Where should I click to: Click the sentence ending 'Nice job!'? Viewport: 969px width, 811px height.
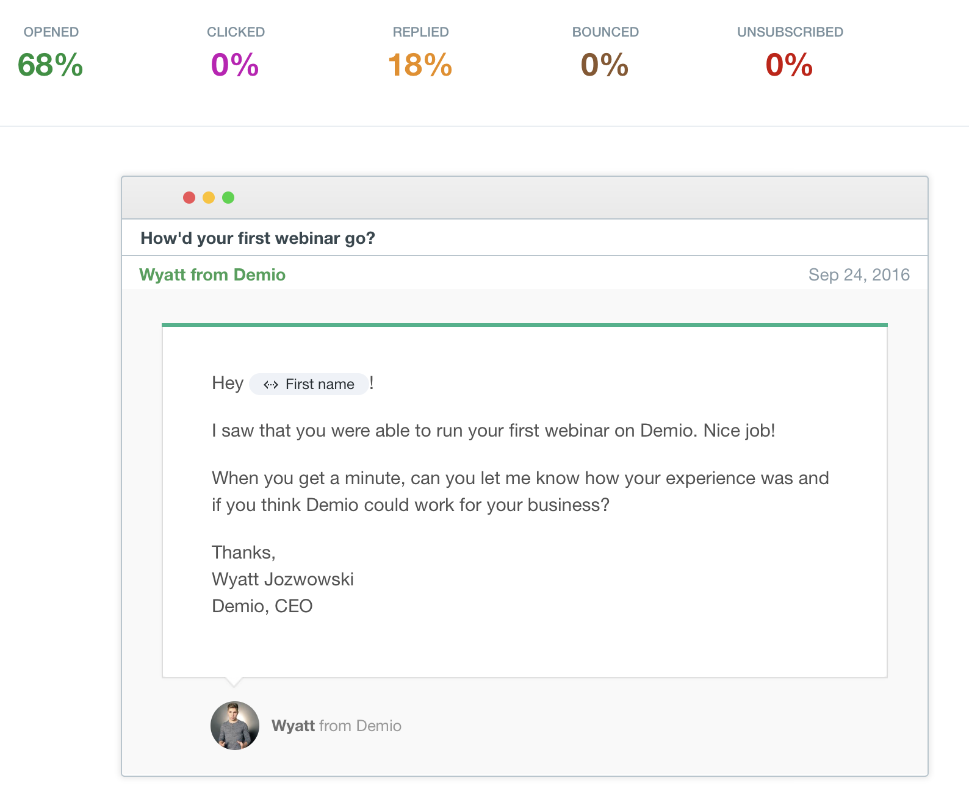pos(494,431)
